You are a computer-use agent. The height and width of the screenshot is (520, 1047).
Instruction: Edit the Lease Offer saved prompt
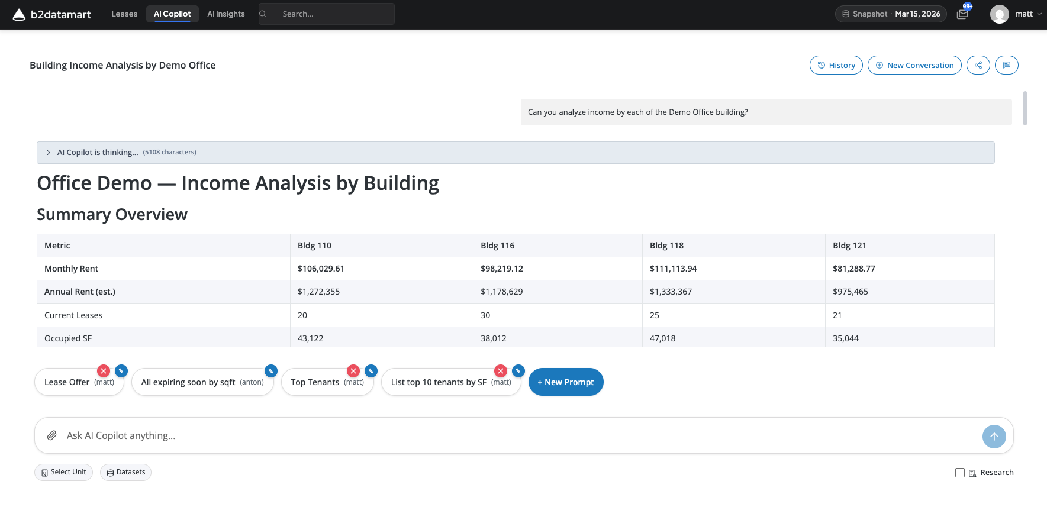[x=121, y=371]
